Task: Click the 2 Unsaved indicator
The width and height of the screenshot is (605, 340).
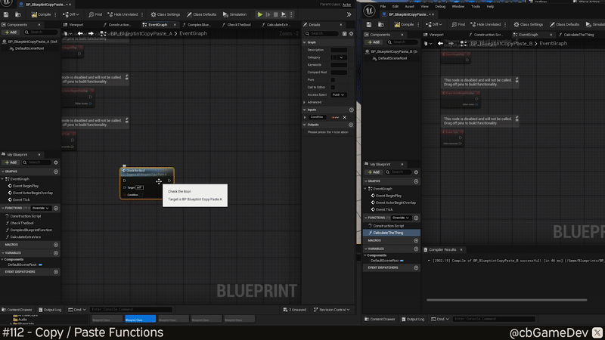Action: [295, 310]
